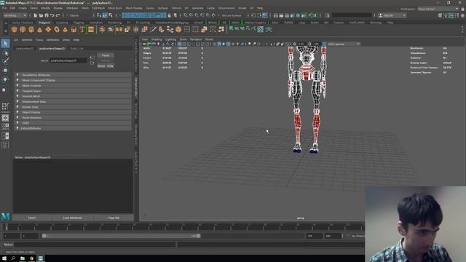Create a polygon cone from the shelf

tap(39, 29)
